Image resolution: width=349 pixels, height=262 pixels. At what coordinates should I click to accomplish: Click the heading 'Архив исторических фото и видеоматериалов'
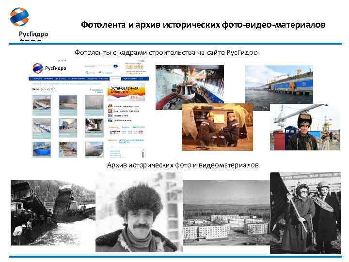(x=183, y=165)
